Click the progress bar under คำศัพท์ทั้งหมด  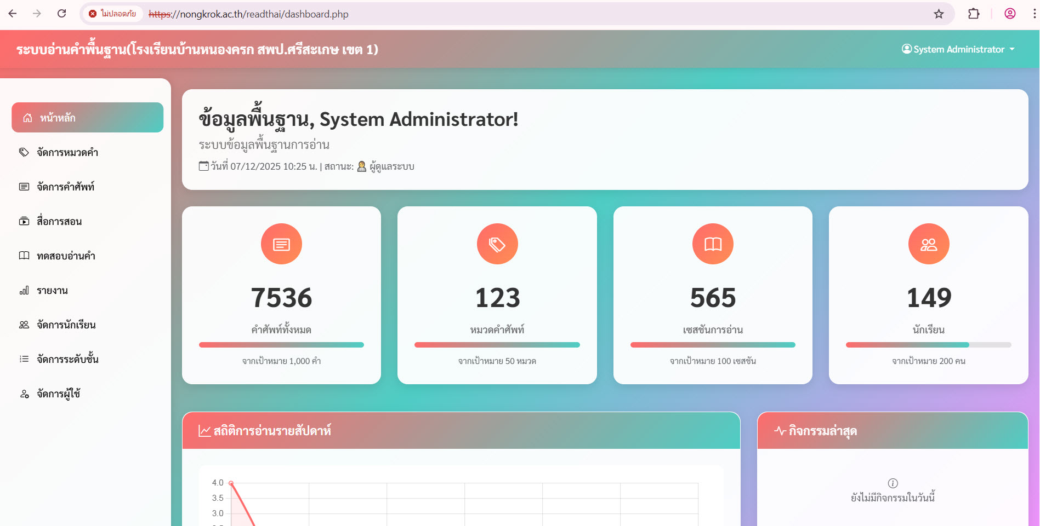281,345
